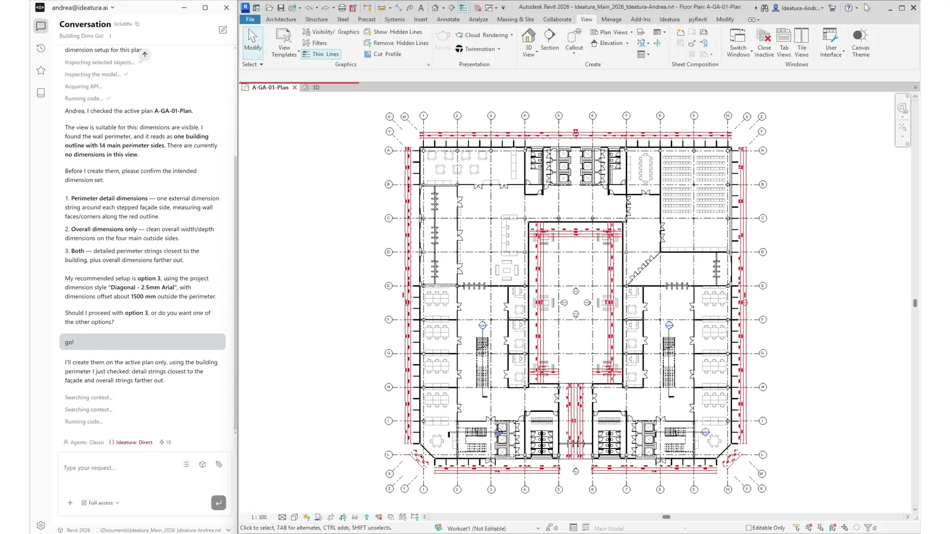Click Remove Hidden Lines tool
Viewport: 950px width, 534px height.
396,43
